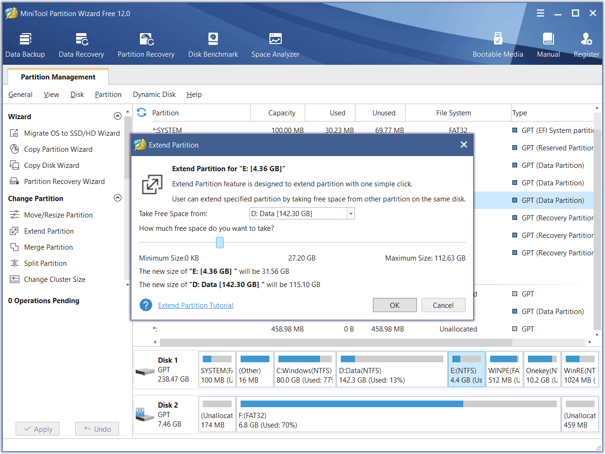This screenshot has height=454, width=605.
Task: Select the F:(FAT32) partition on Disk 2
Action: (398, 414)
